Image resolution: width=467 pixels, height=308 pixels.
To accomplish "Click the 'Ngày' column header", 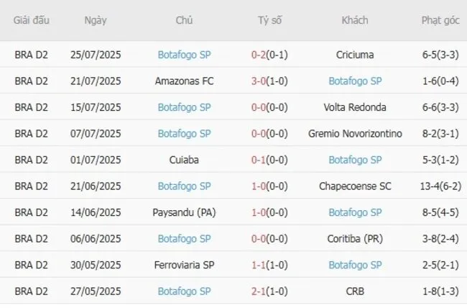I will pos(96,20).
